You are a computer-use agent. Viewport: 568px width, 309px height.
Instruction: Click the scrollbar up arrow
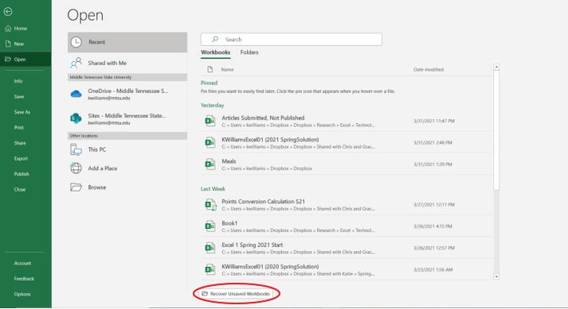coord(496,67)
